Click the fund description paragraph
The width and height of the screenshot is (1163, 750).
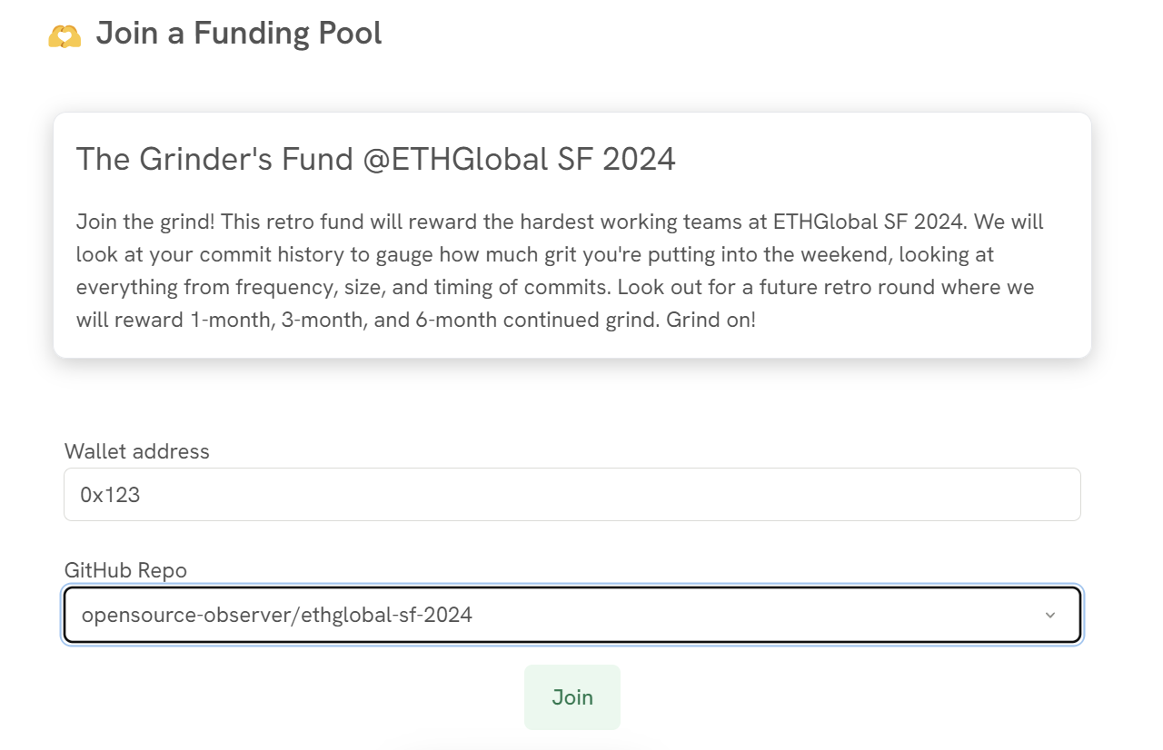pos(560,271)
